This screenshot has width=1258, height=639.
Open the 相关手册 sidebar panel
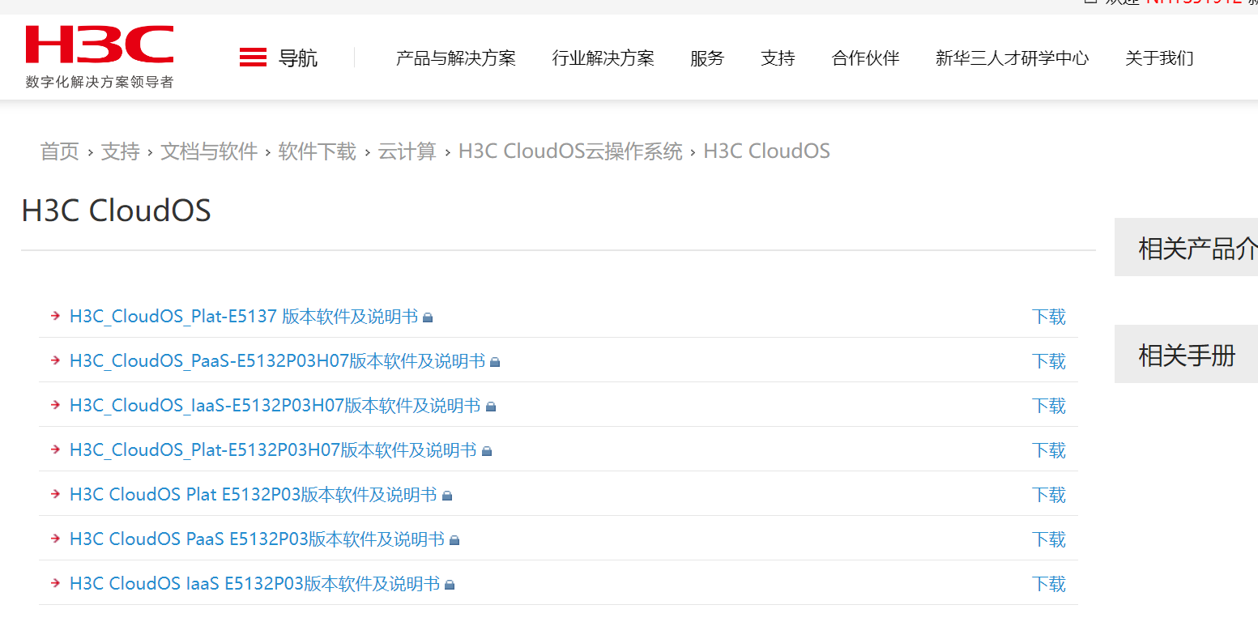click(1187, 354)
